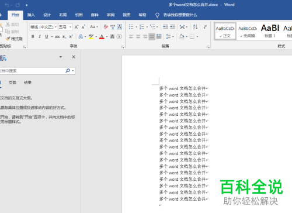Toggle character shading icon

click(x=112, y=36)
